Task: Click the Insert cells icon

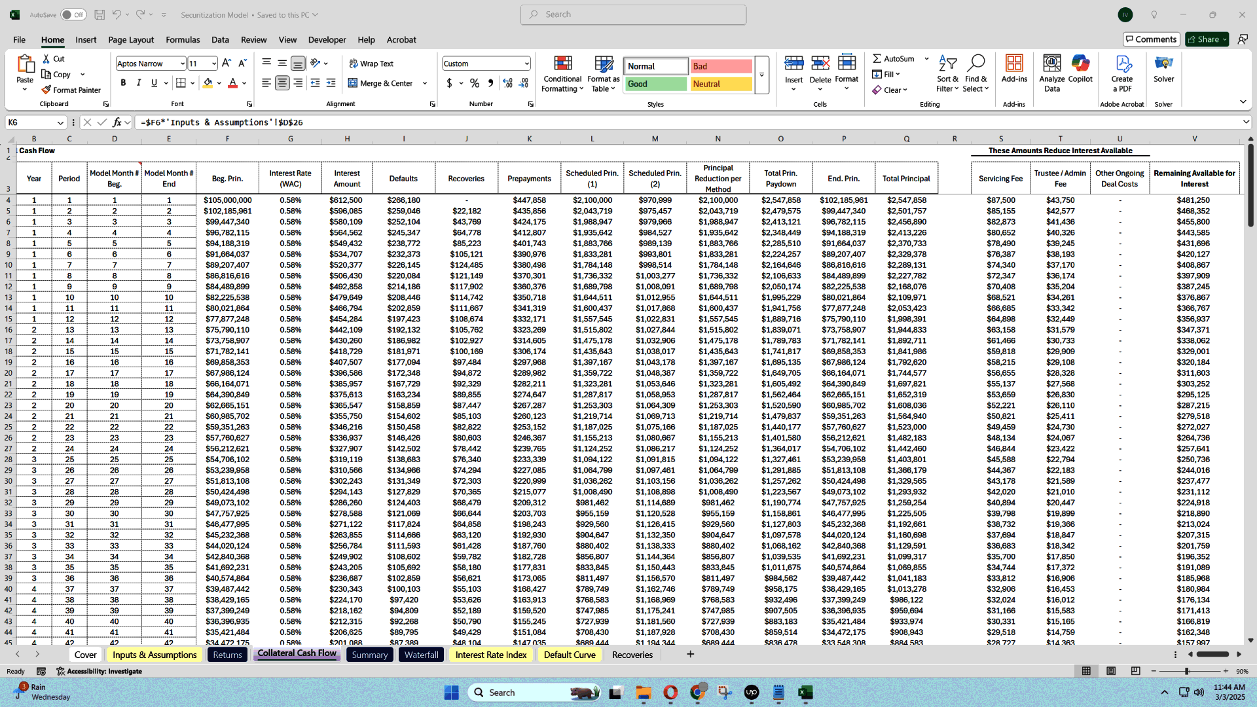Action: [793, 63]
